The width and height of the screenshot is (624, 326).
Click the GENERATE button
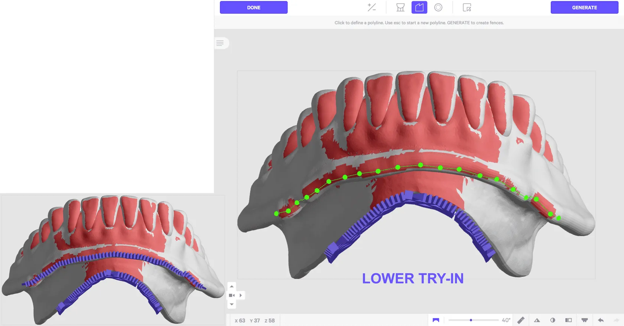coord(584,7)
